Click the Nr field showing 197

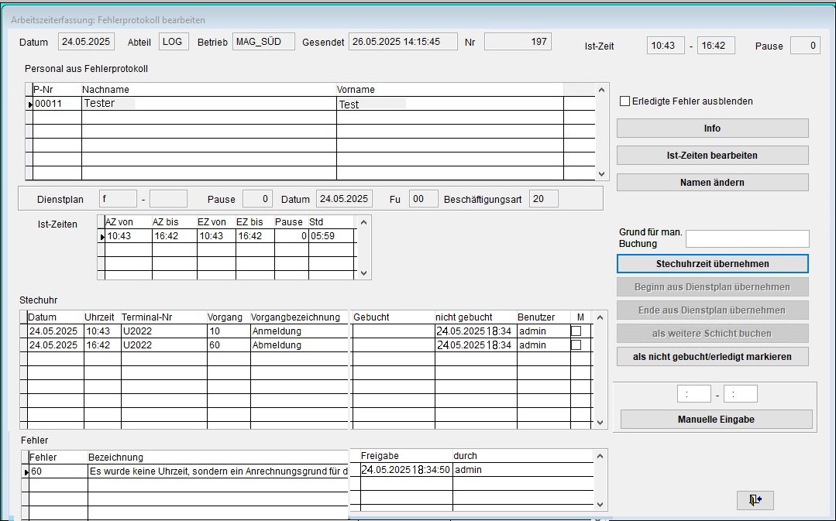click(x=518, y=42)
